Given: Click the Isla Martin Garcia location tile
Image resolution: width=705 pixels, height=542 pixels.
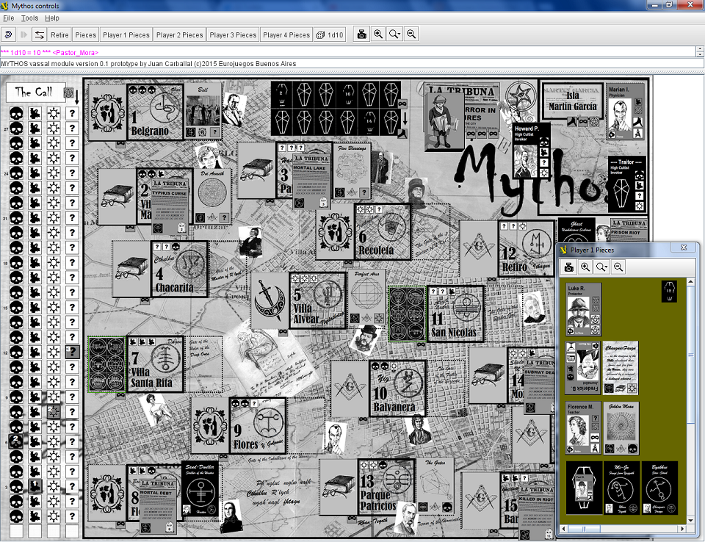Looking at the screenshot, I should point(572,101).
